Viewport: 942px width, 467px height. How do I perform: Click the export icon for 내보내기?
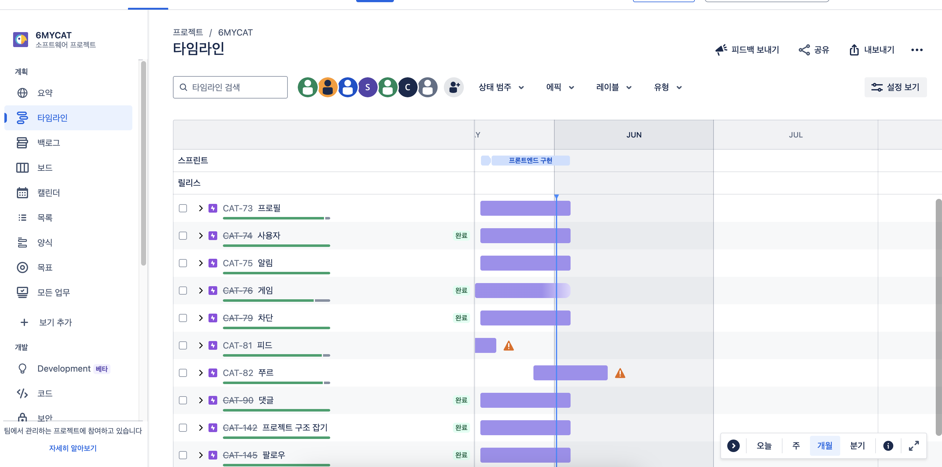pos(854,50)
